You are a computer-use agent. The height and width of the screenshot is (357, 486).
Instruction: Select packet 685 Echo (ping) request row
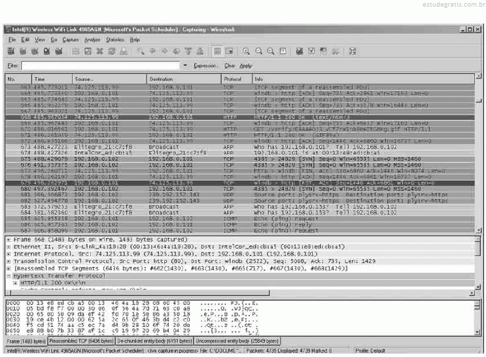click(x=239, y=219)
